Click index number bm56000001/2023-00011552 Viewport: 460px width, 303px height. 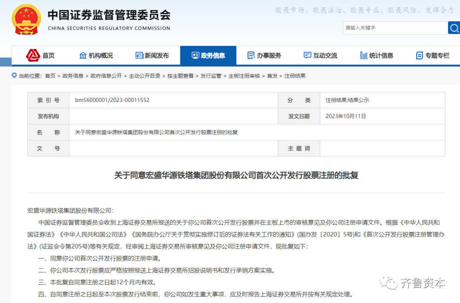112,100
